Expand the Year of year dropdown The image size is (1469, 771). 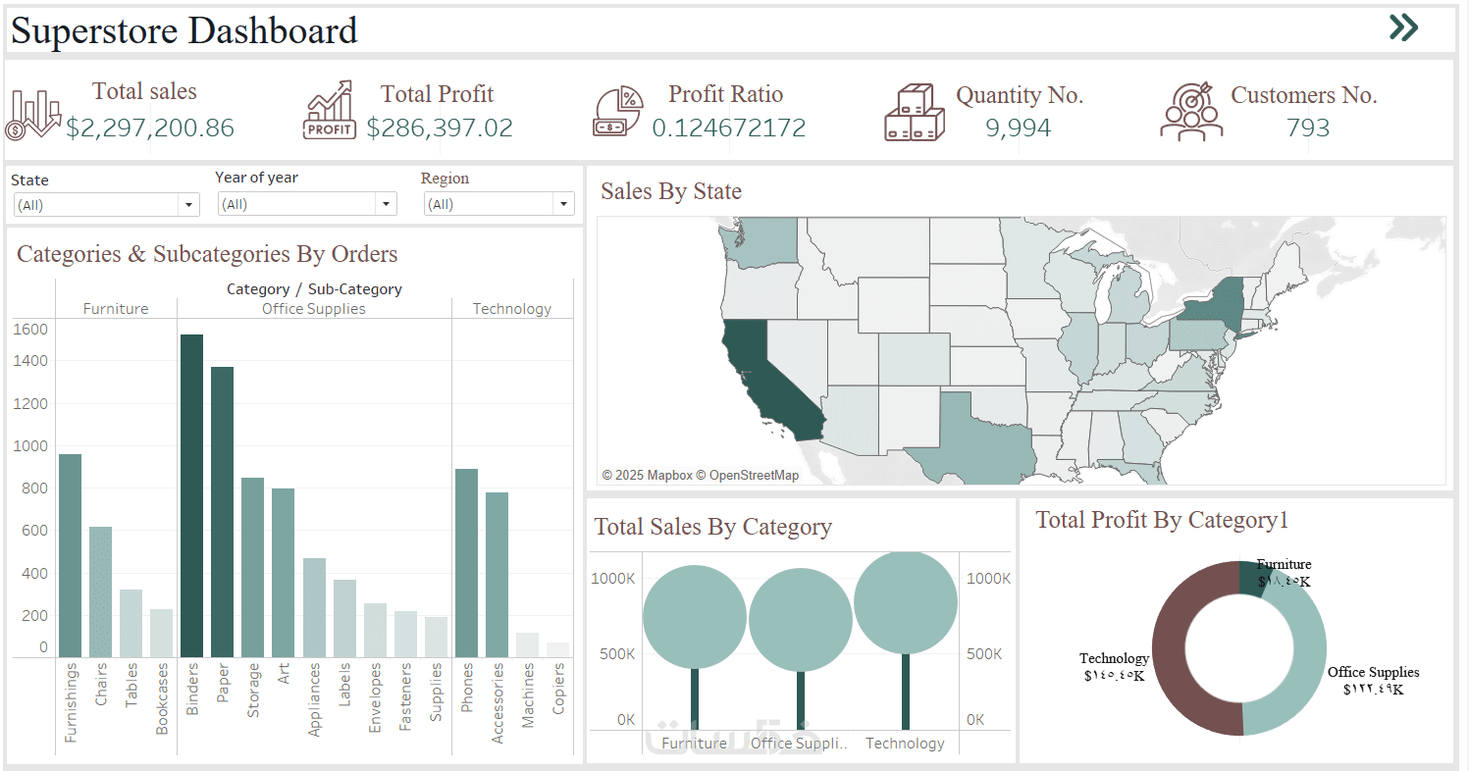click(306, 204)
